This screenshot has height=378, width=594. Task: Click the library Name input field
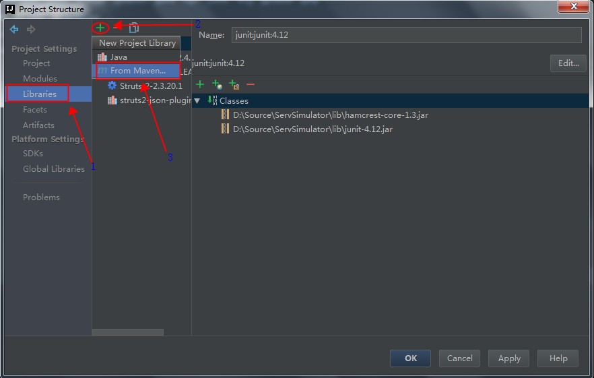point(407,35)
